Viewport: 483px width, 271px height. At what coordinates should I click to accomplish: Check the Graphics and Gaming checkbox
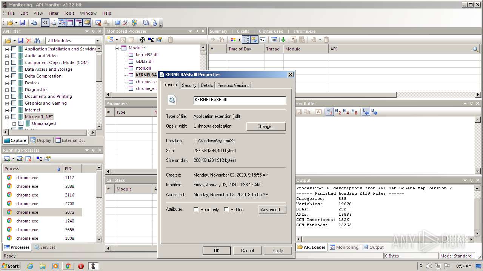coord(14,103)
